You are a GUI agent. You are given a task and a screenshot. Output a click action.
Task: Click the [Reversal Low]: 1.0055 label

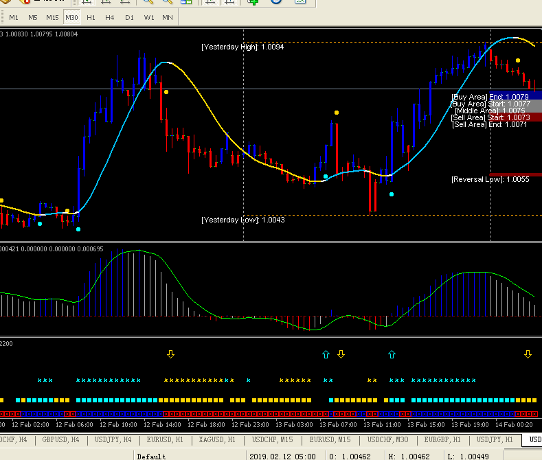[x=490, y=180]
